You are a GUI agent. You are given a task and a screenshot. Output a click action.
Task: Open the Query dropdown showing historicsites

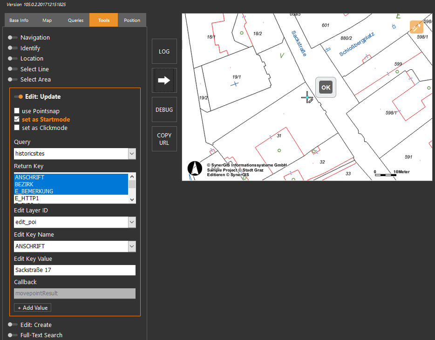[x=132, y=153]
